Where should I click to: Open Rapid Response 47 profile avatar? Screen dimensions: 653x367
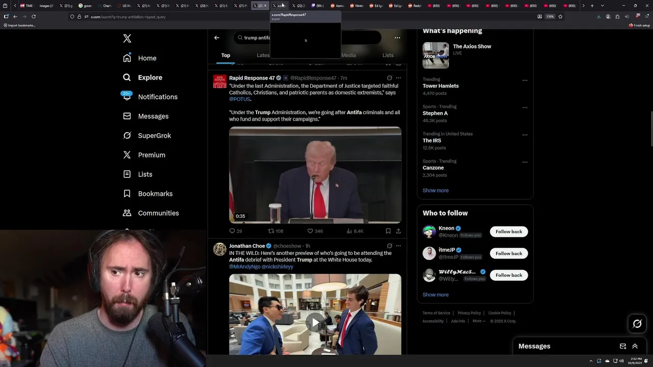coord(220,81)
